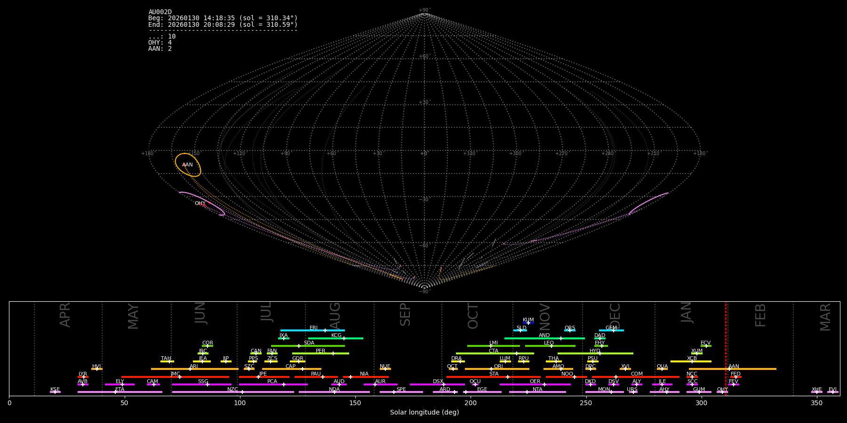Click the SDA shower label
The width and height of the screenshot is (847, 423).
[x=309, y=343]
